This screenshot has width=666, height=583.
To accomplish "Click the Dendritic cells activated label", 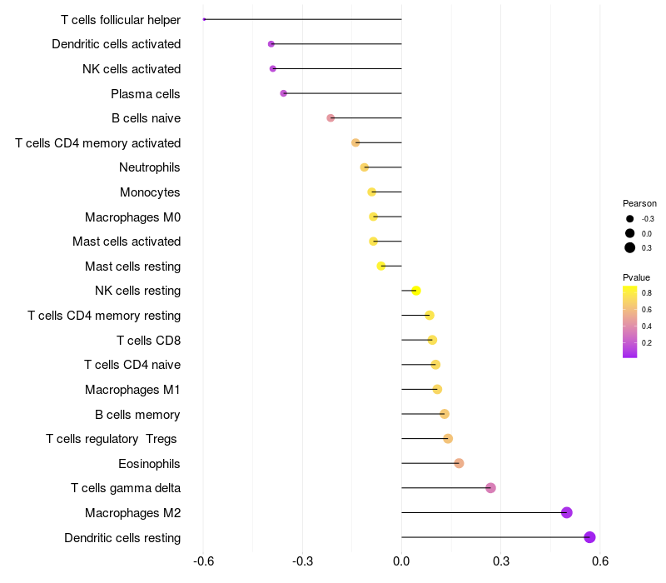I will coord(116,44).
